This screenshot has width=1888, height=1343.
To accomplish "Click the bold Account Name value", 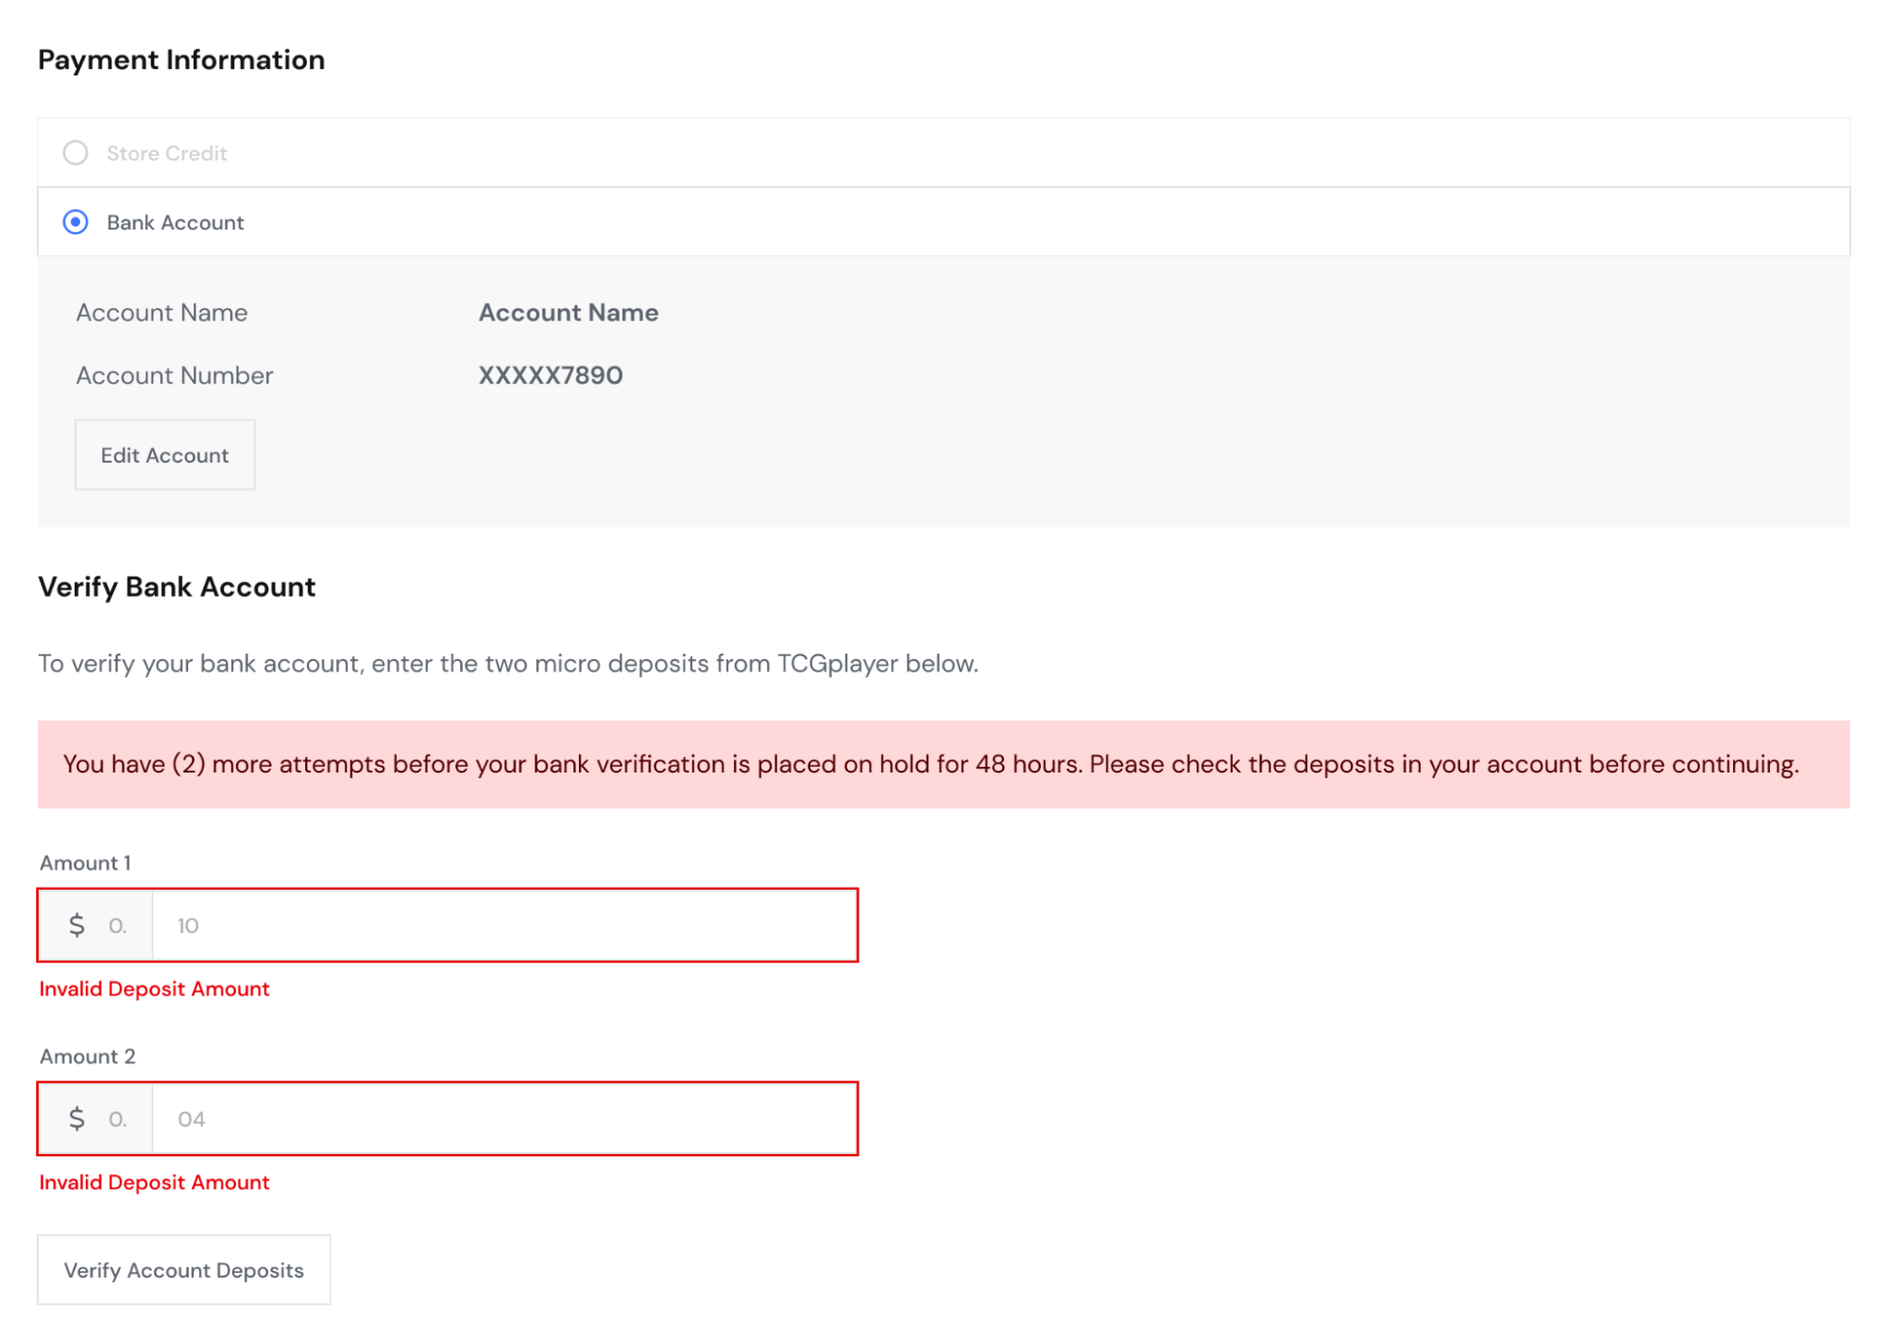I will [x=569, y=313].
